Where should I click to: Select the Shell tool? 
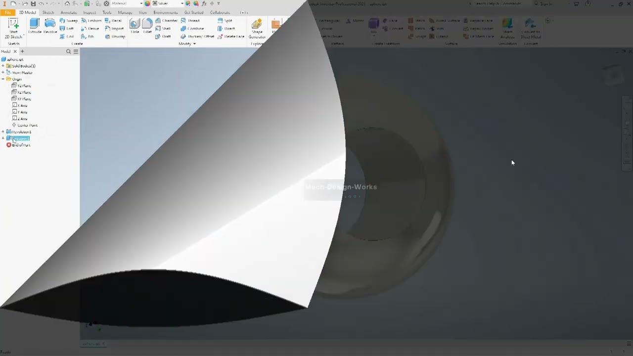pyautogui.click(x=163, y=29)
